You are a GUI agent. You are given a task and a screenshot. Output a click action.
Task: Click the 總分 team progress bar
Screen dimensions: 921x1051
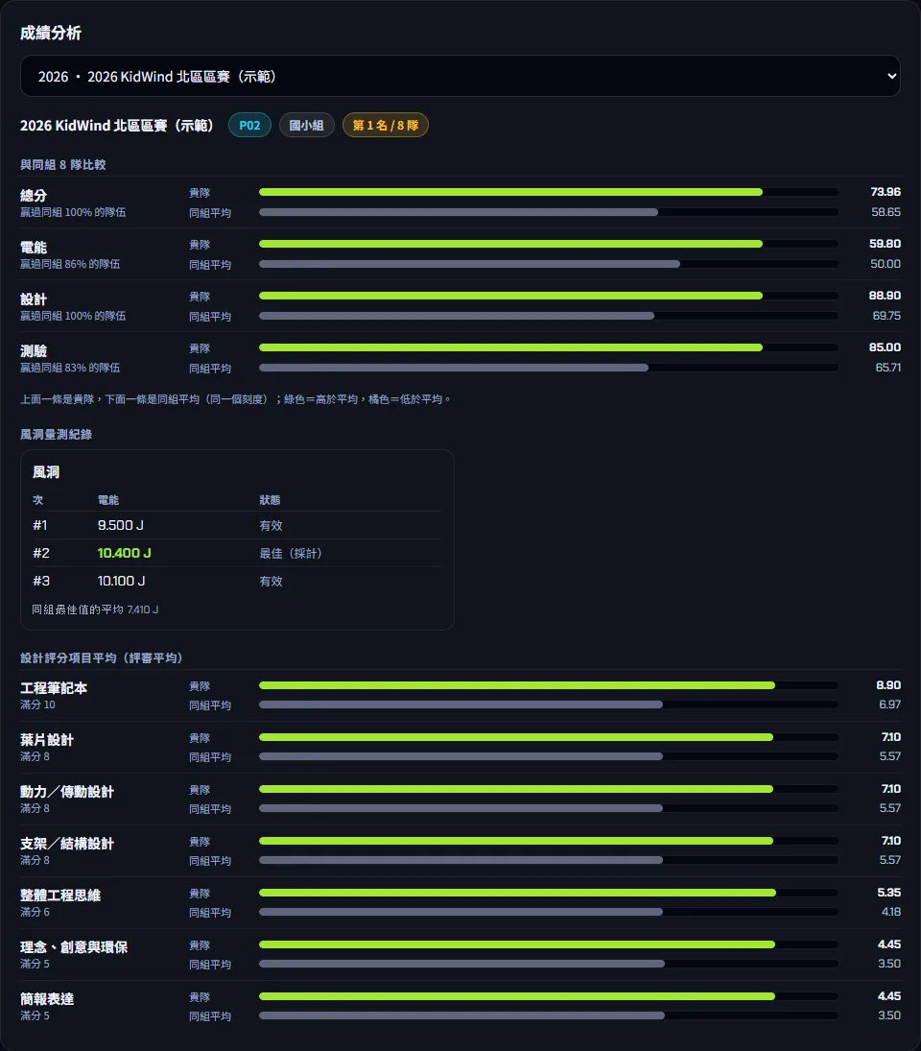pos(548,192)
